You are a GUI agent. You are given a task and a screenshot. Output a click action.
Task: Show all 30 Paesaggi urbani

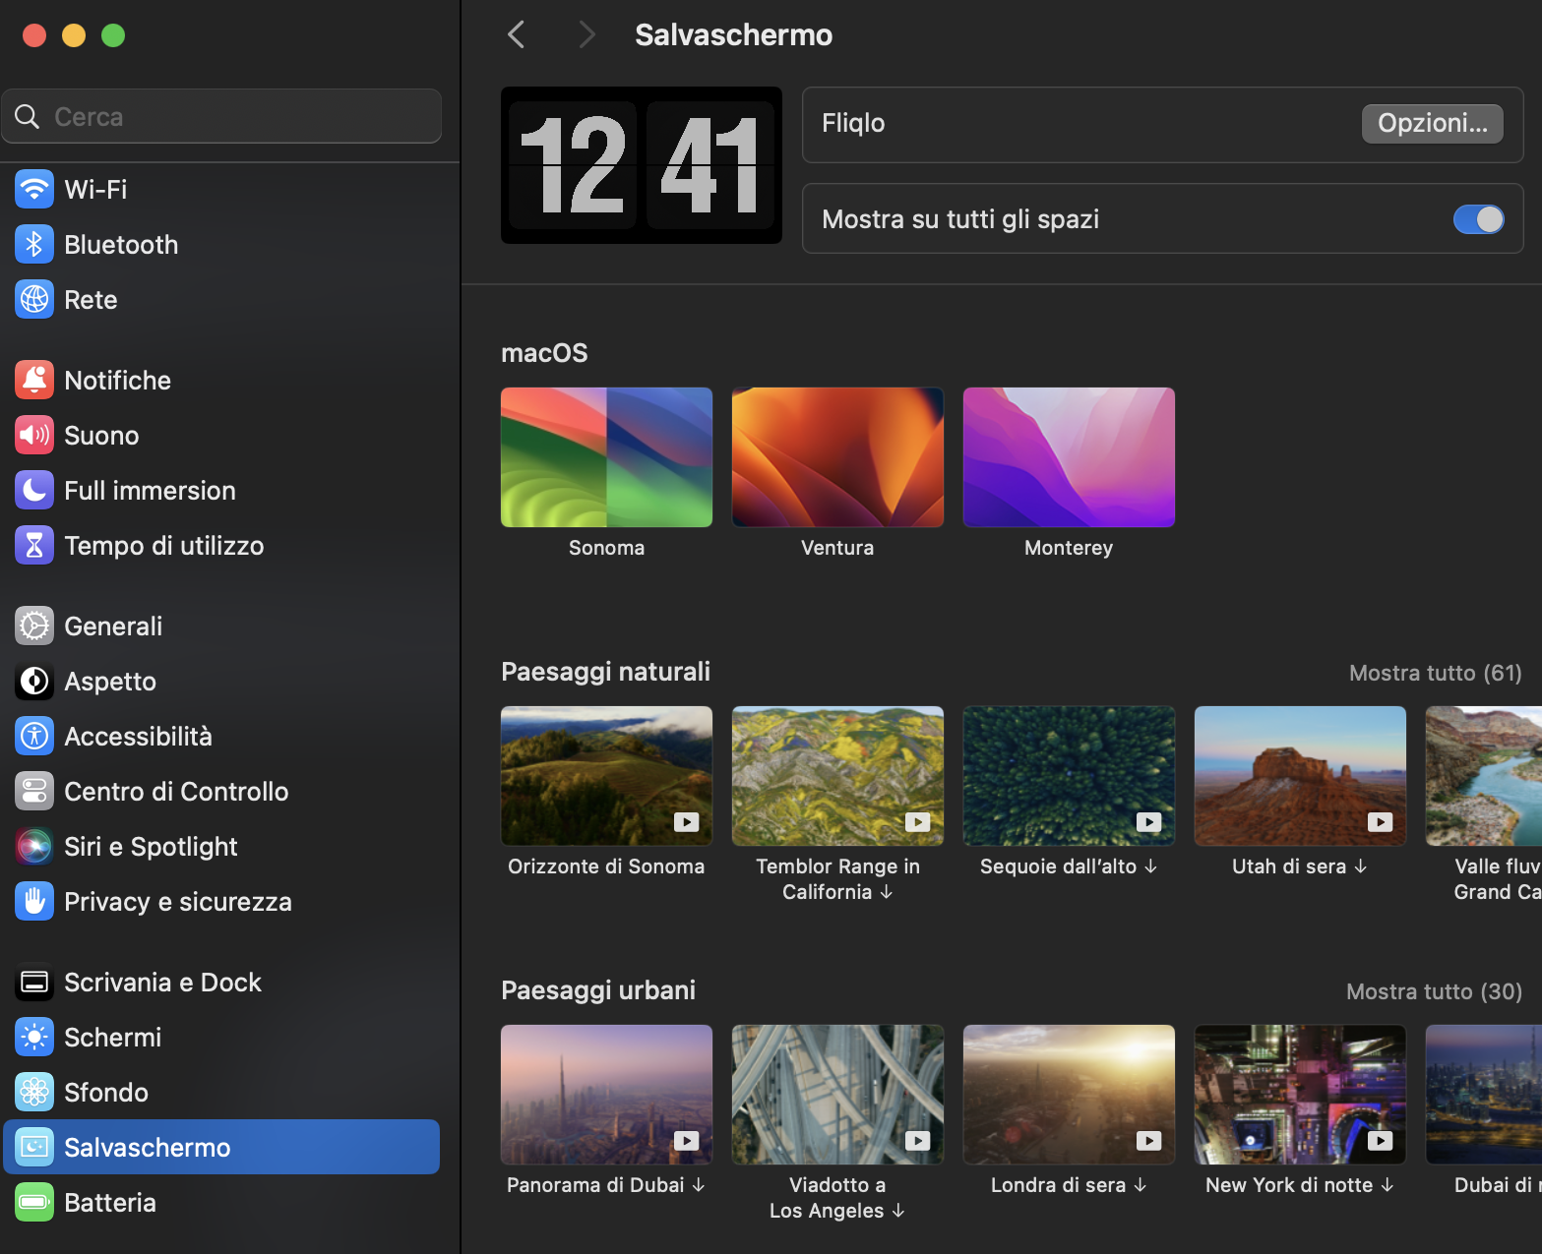pyautogui.click(x=1434, y=991)
